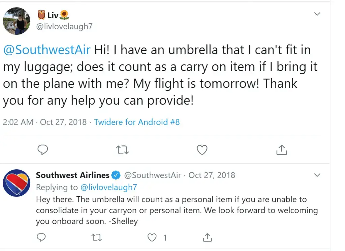Open the @SouthwestAir mention in the tweet text
The image size is (345, 251).
[46, 50]
